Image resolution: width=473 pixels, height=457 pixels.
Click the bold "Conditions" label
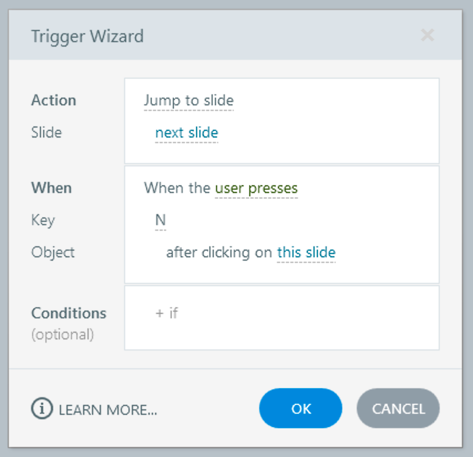[x=69, y=313]
